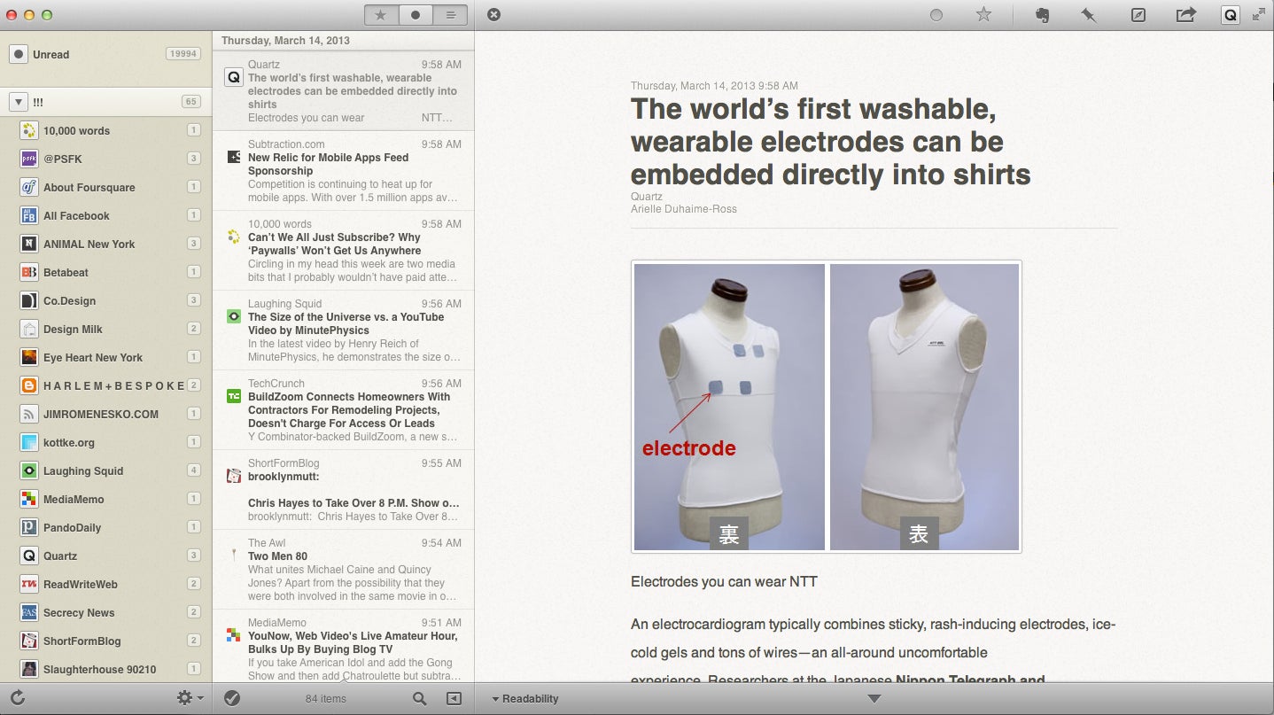The image size is (1274, 715).
Task: Open the Eye Heart New York feed
Action: 105,357
